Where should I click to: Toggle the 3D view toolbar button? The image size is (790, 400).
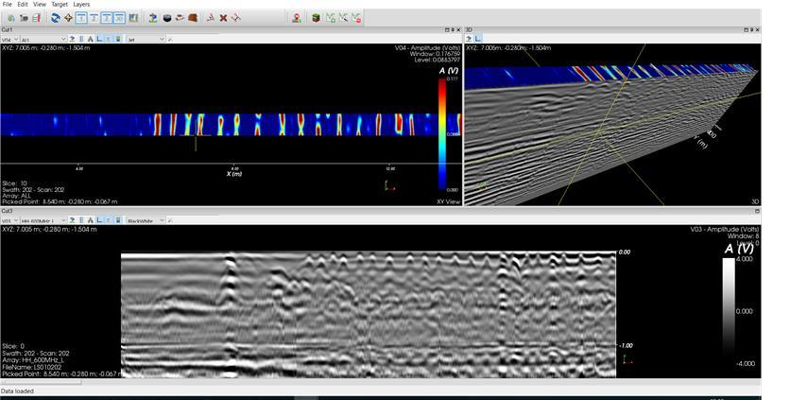pos(119,18)
